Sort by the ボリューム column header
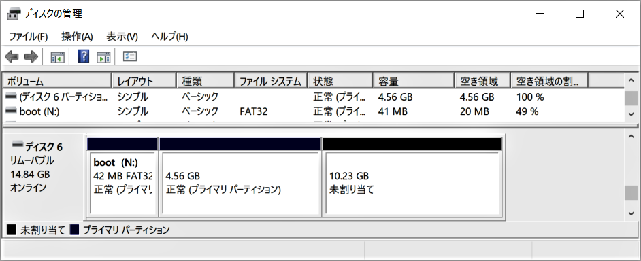Viewport: 641px width, 261px height. point(57,81)
